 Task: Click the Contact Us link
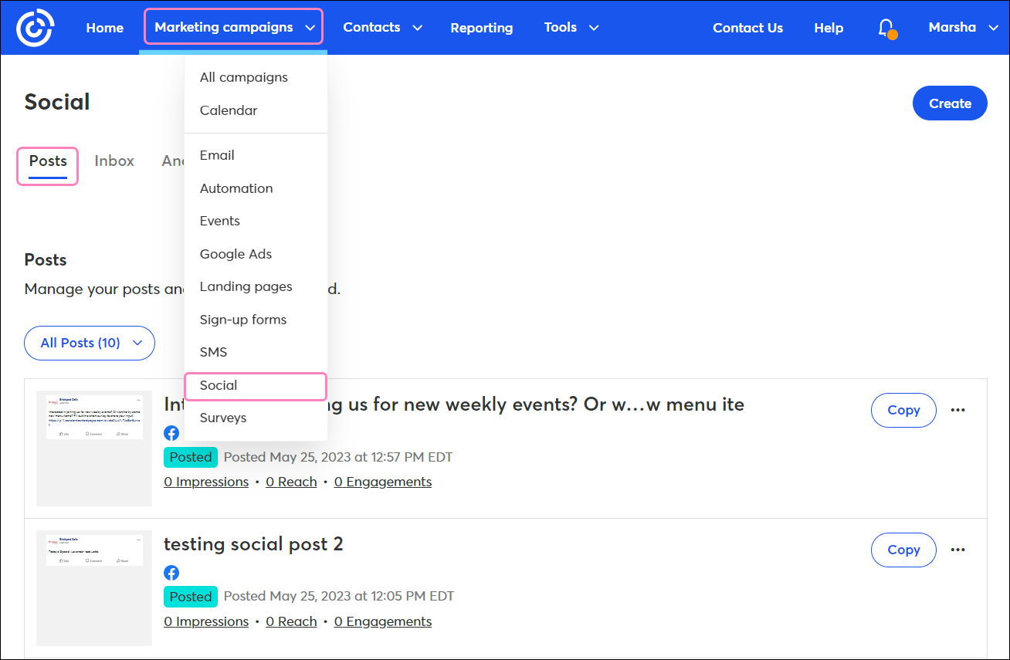pos(747,27)
